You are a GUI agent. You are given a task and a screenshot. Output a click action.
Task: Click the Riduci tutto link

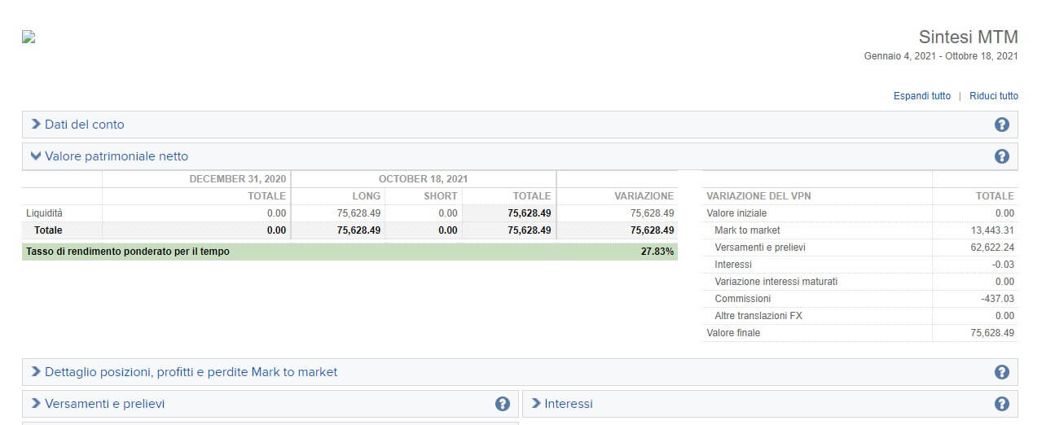[993, 96]
